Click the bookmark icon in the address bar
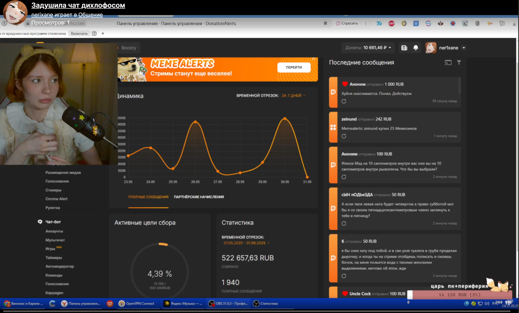 325,23
